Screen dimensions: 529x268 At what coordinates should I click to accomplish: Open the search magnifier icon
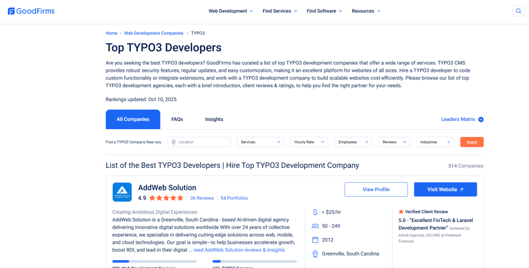click(518, 11)
